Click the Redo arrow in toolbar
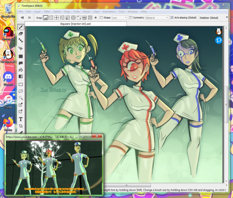 (x=29, y=18)
